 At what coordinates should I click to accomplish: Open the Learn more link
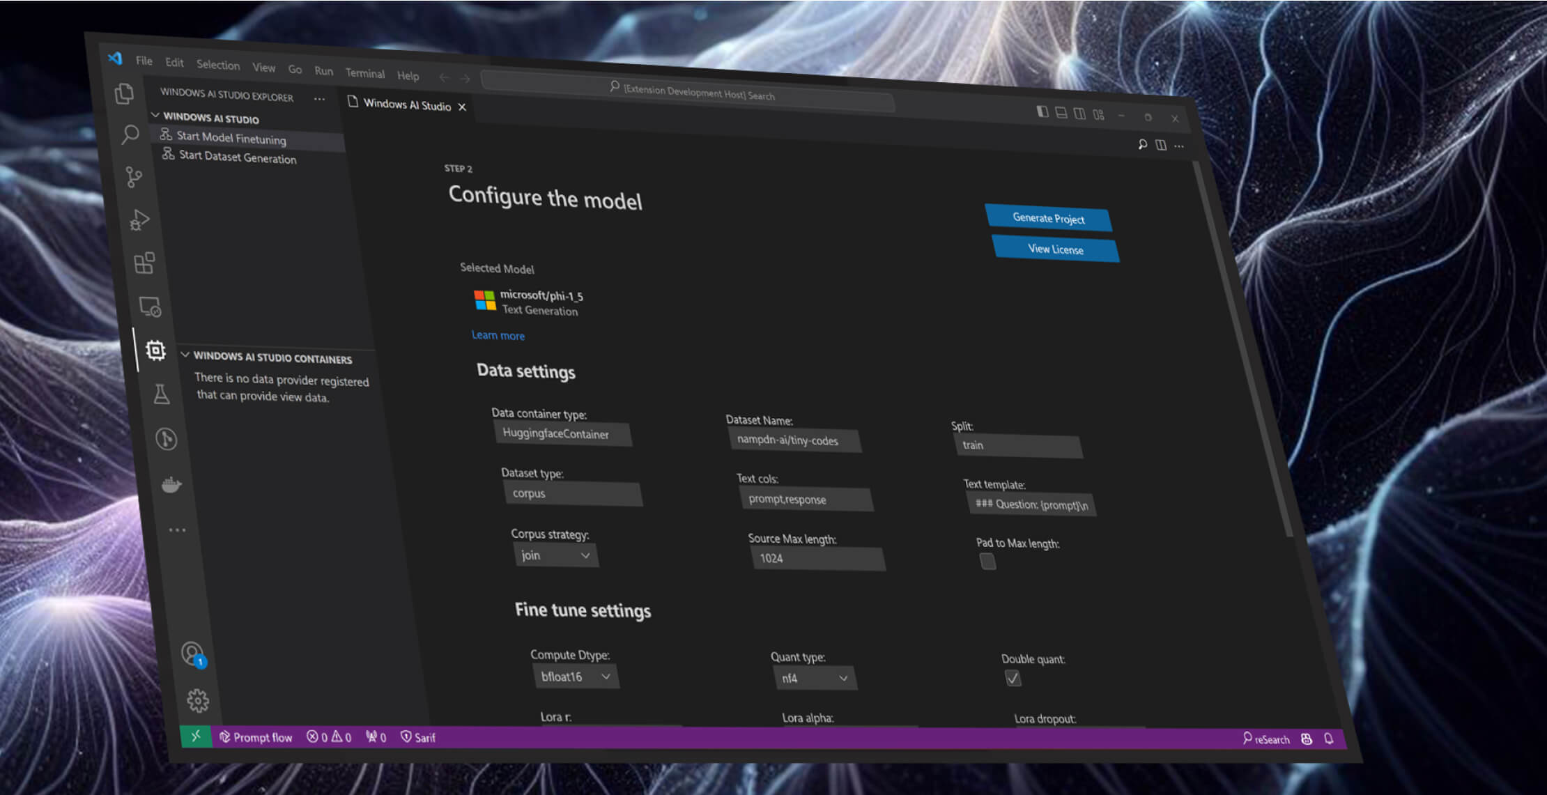point(498,335)
